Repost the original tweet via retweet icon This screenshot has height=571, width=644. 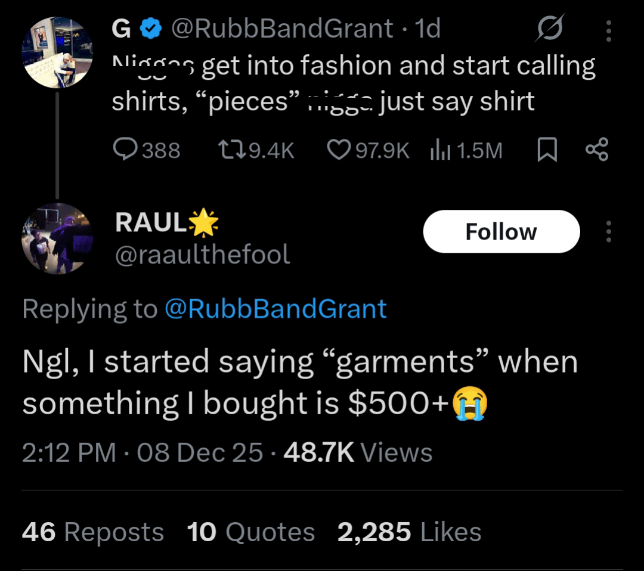click(x=231, y=150)
